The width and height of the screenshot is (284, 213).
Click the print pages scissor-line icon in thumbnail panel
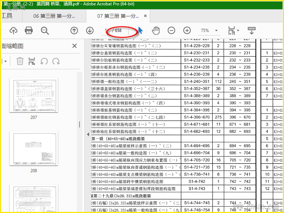coord(32,61)
